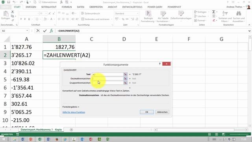Toggle bold F formatting button
The width and height of the screenshot is (252, 142).
[x=21, y=19]
